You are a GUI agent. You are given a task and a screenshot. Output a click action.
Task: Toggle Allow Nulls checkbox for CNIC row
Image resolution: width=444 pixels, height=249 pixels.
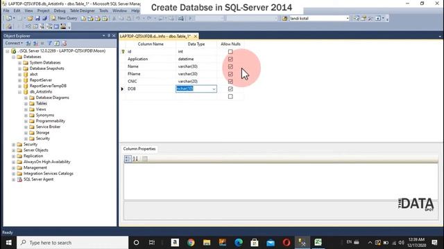pyautogui.click(x=230, y=82)
